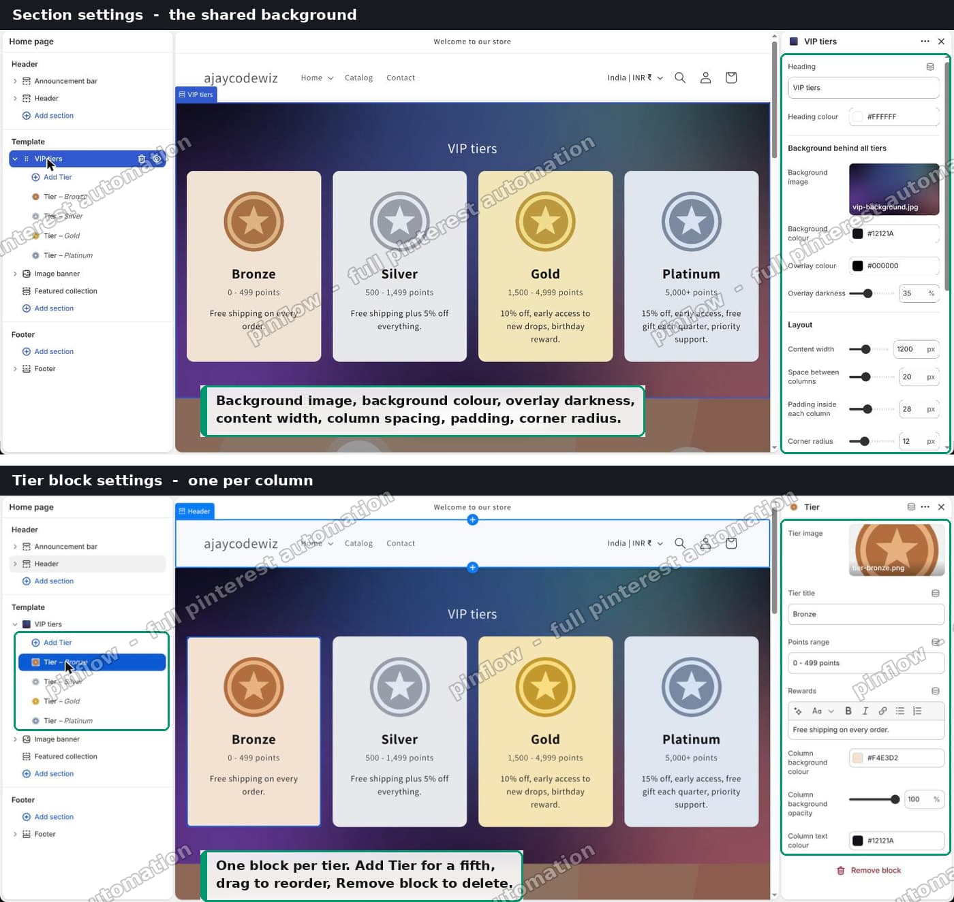
Task: Open cart icon in lower store preview
Action: [x=731, y=543]
